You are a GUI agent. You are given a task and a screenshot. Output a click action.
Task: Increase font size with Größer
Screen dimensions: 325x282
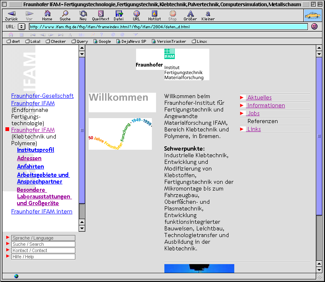[190, 16]
